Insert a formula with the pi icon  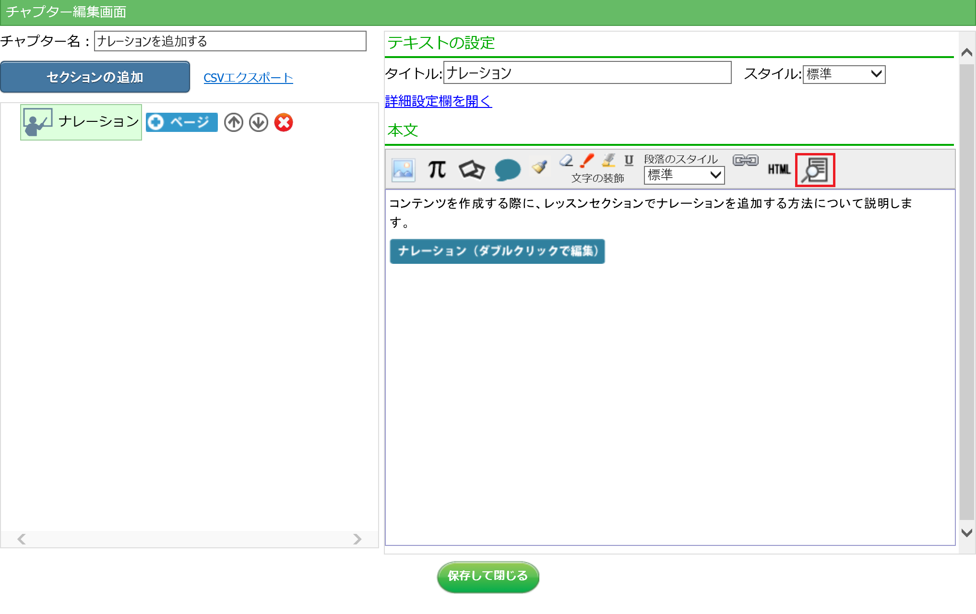click(x=437, y=170)
